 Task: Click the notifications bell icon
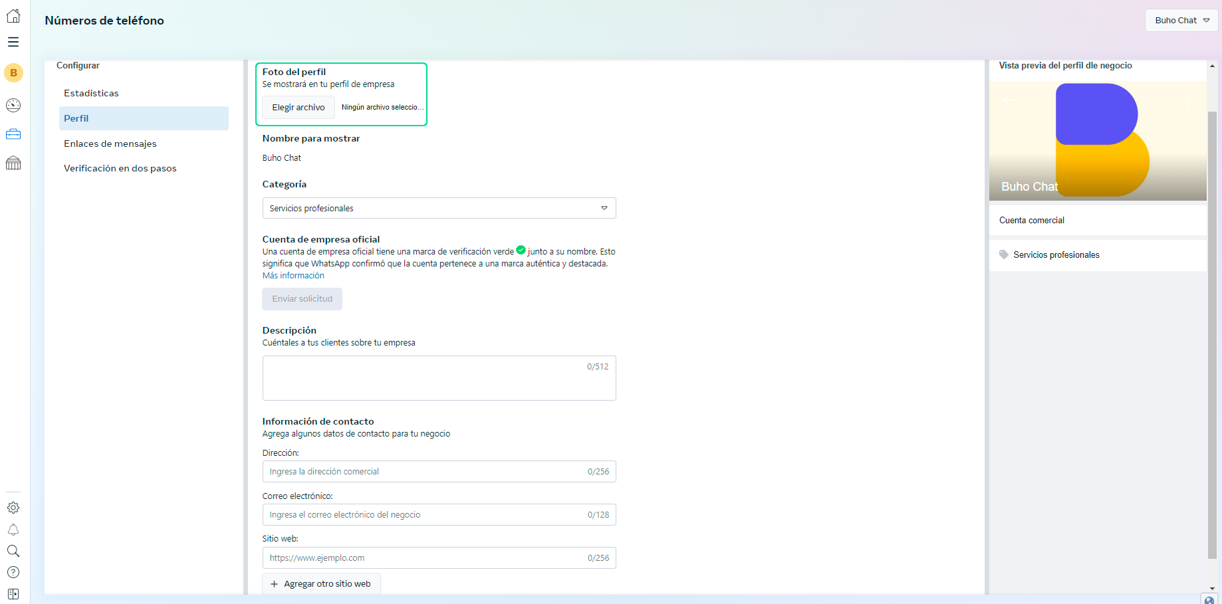13,530
